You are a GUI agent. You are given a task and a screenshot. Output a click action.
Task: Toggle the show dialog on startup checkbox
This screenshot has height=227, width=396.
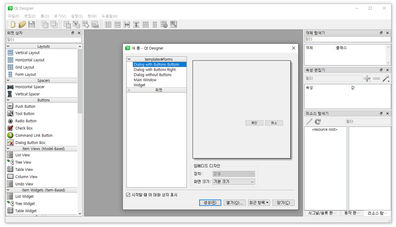(x=128, y=195)
